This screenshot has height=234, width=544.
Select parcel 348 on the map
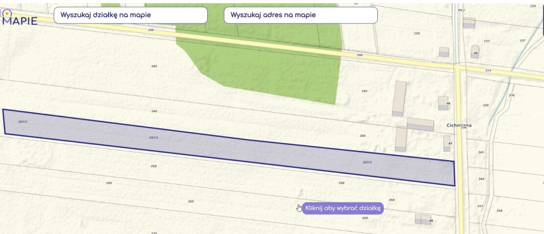pyautogui.click(x=499, y=211)
